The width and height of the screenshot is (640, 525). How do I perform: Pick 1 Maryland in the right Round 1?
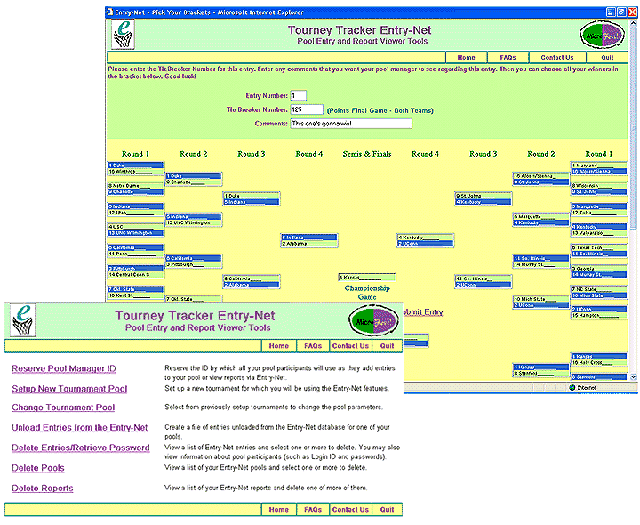599,165
